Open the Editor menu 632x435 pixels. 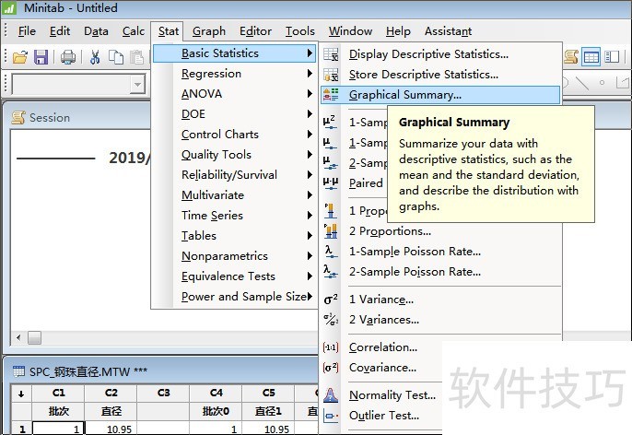(x=255, y=31)
